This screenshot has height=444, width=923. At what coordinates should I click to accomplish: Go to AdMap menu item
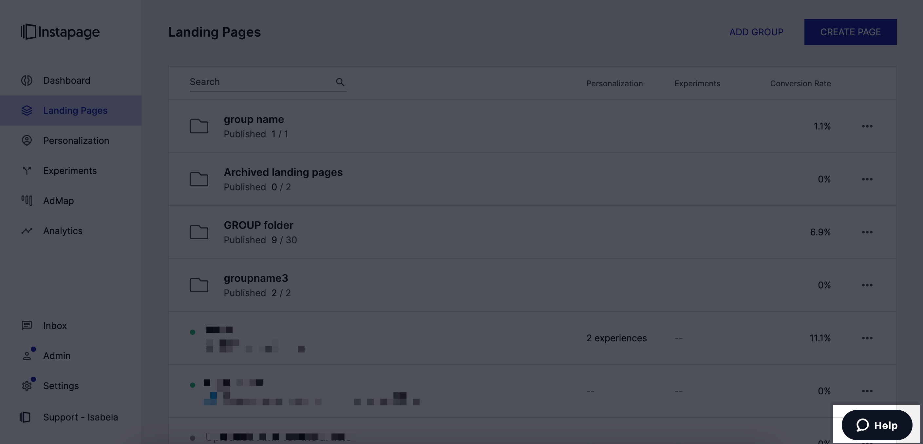pos(71,201)
